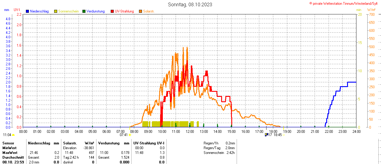Select the Niederschlag legend label

coord(39,11)
